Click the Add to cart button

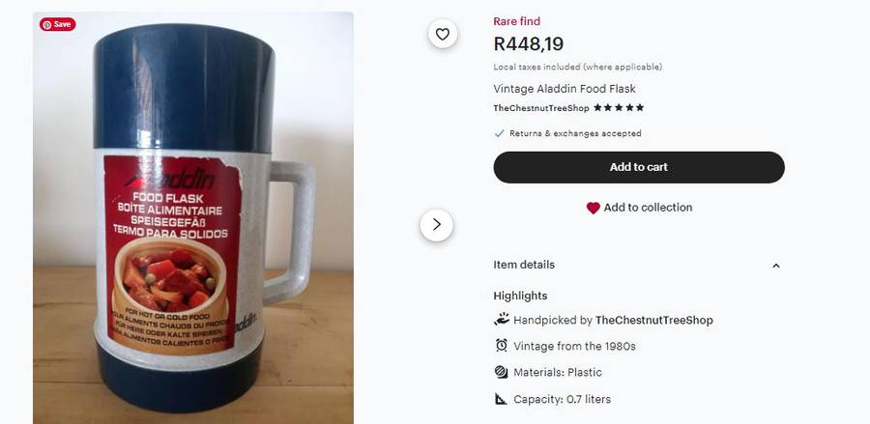(639, 167)
